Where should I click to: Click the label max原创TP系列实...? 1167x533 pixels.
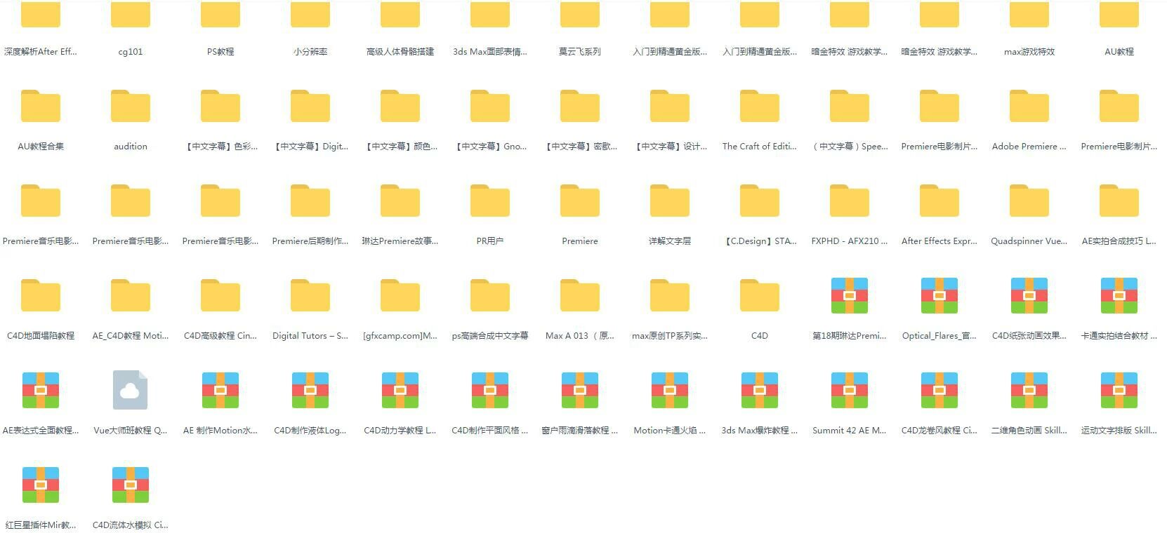pos(670,335)
